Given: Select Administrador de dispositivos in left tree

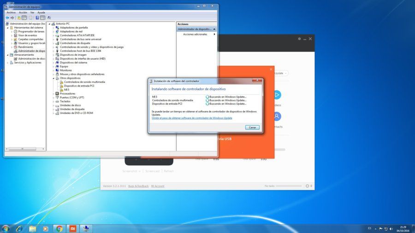Looking at the screenshot, I should 31,51.
